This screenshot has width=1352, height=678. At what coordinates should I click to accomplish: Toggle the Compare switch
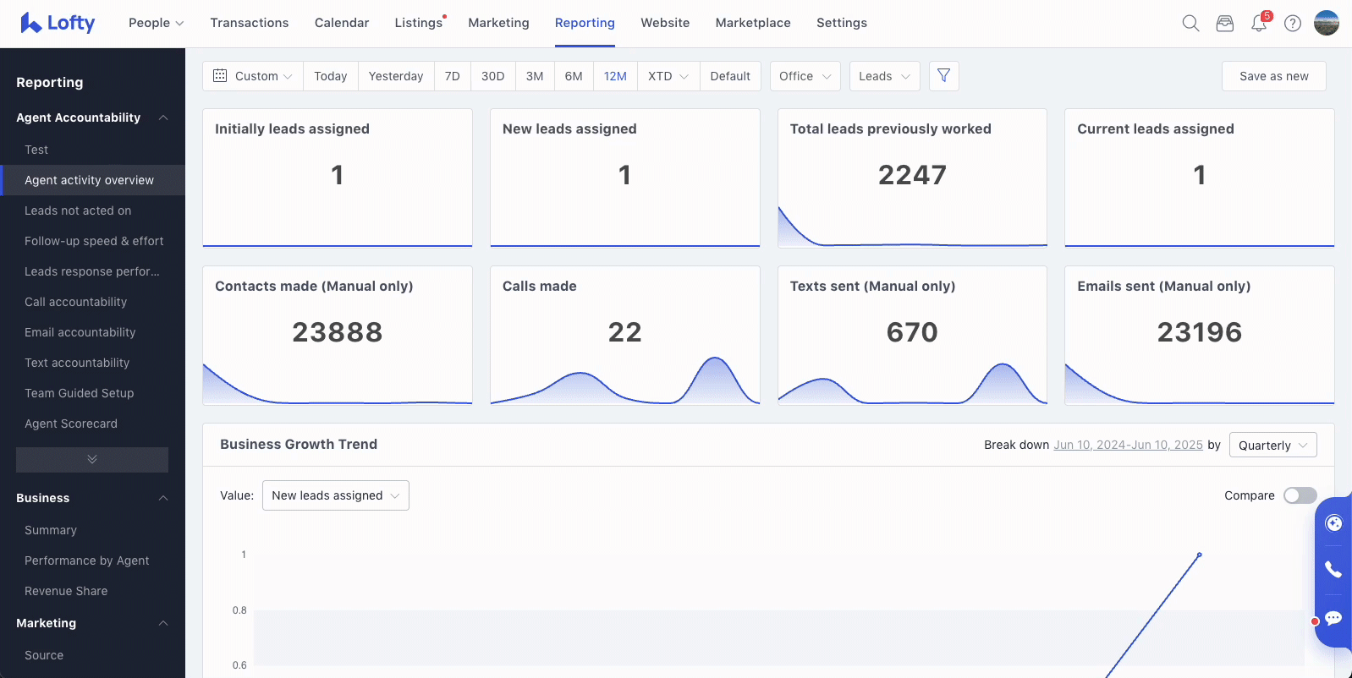point(1300,495)
